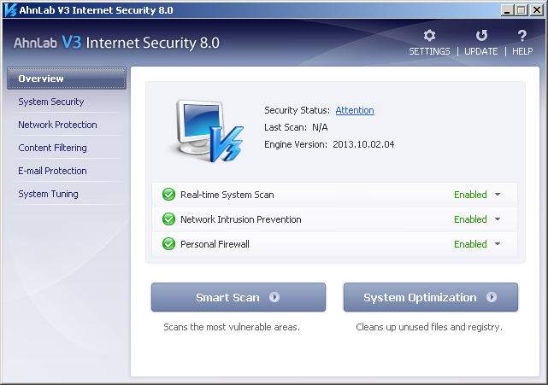The image size is (548, 385).
Task: Toggle Personal Firewall Enabled status
Action: [x=470, y=244]
